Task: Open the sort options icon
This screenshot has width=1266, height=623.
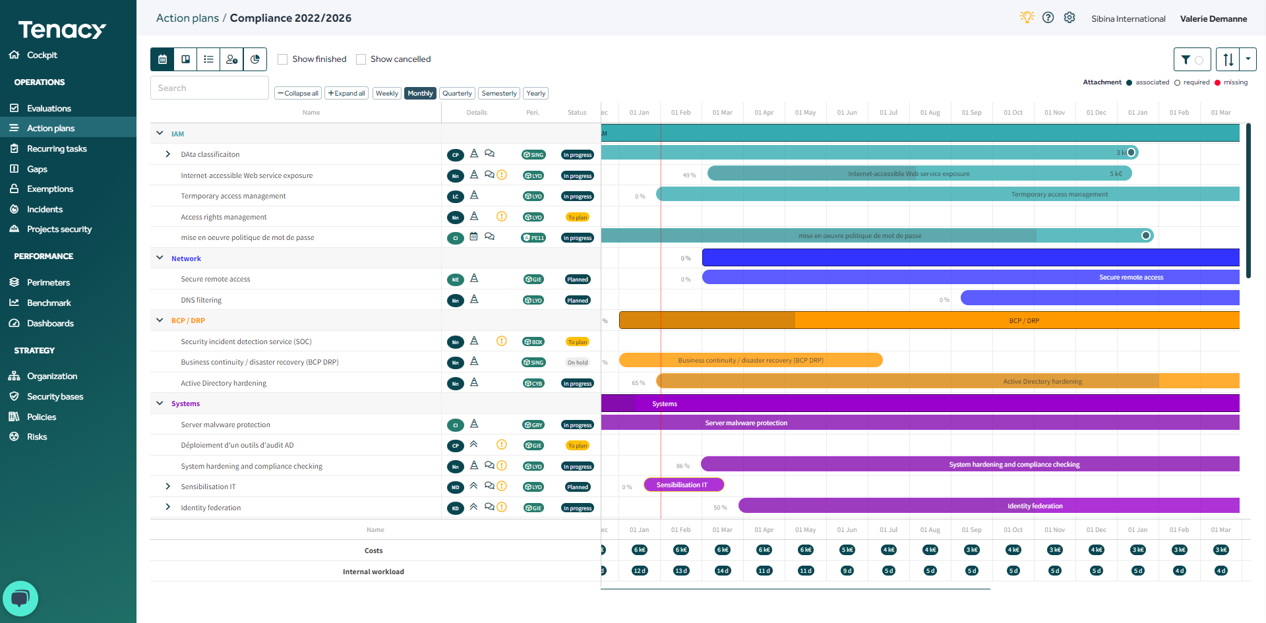Action: (x=1228, y=59)
